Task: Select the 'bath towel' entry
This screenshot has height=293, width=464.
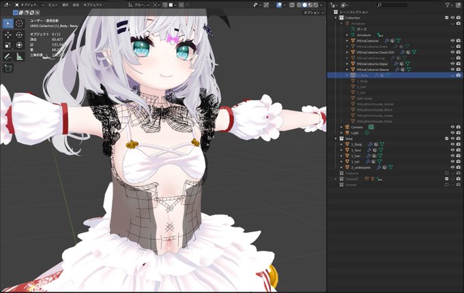Action: pyautogui.click(x=364, y=98)
